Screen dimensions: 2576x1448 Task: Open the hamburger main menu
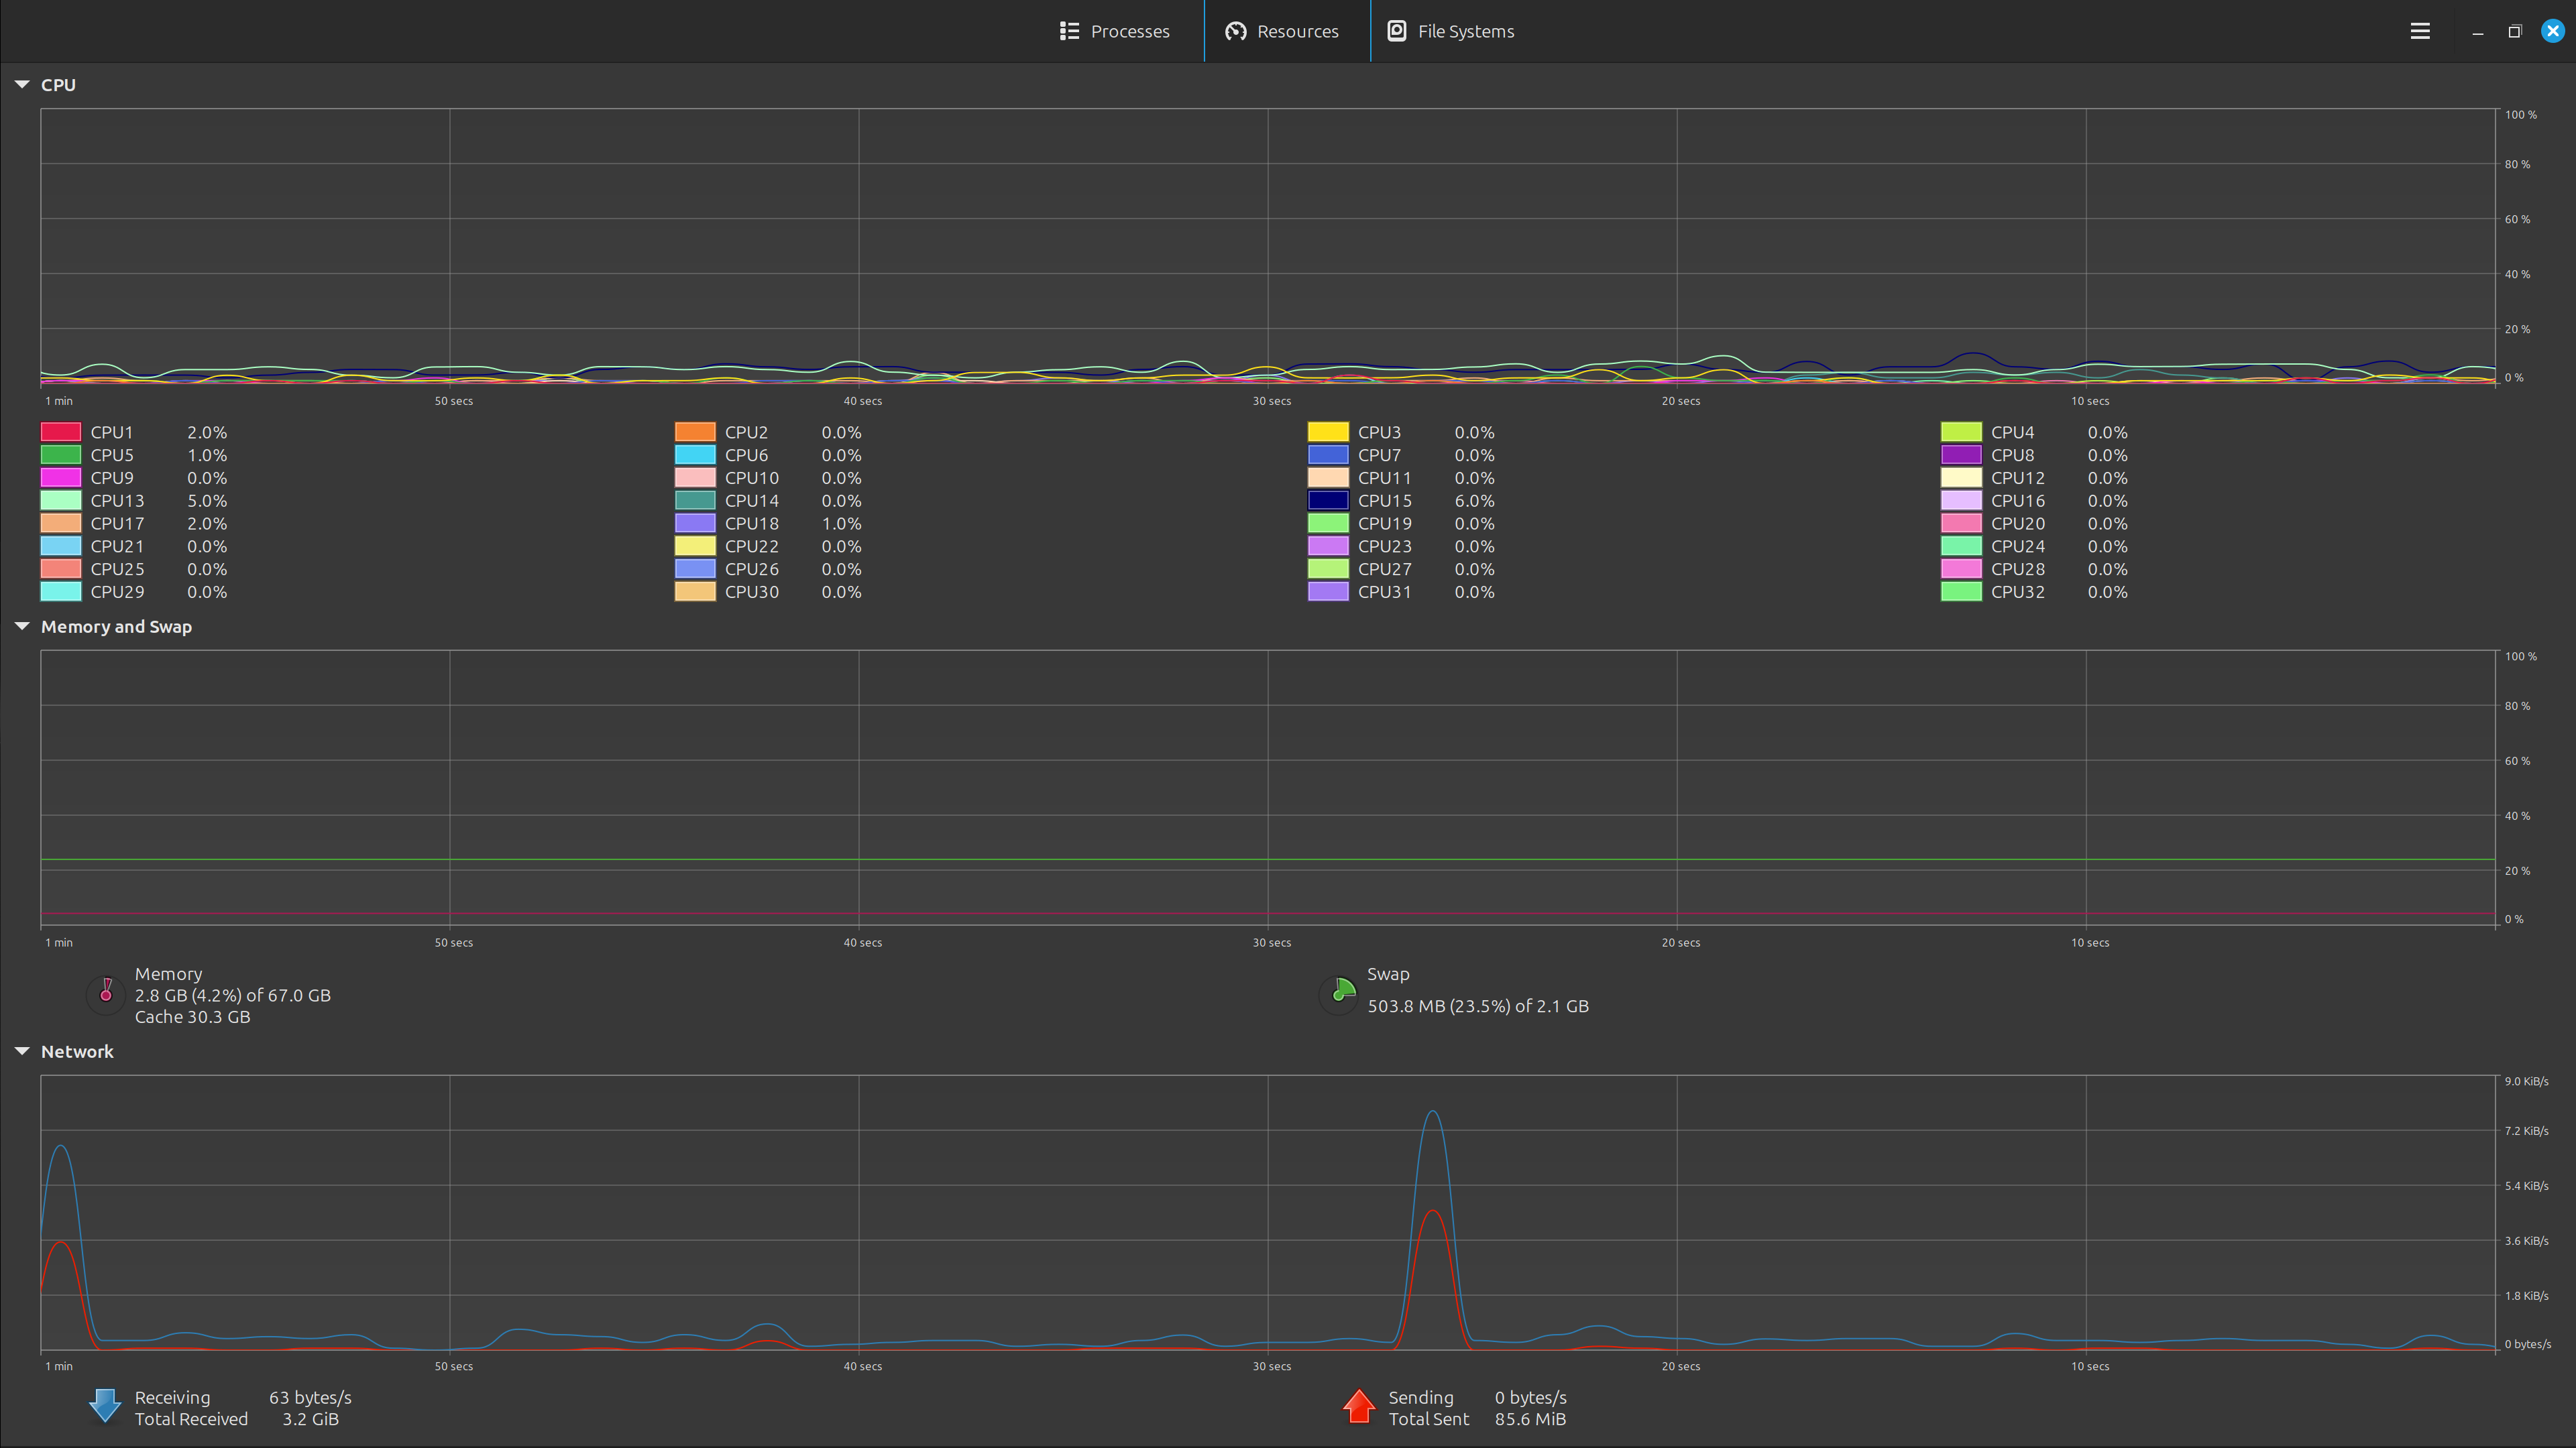[x=2420, y=31]
